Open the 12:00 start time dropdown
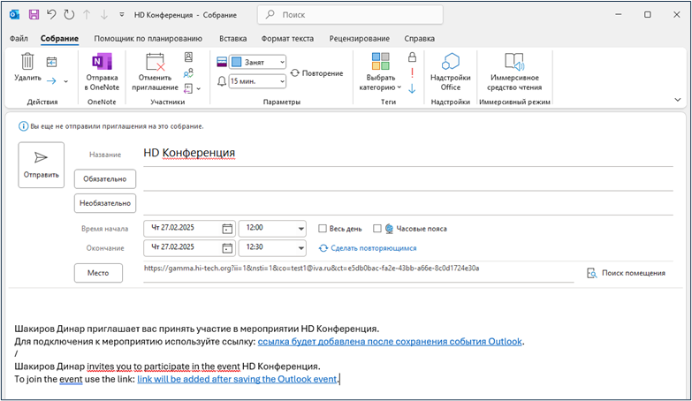 point(301,228)
